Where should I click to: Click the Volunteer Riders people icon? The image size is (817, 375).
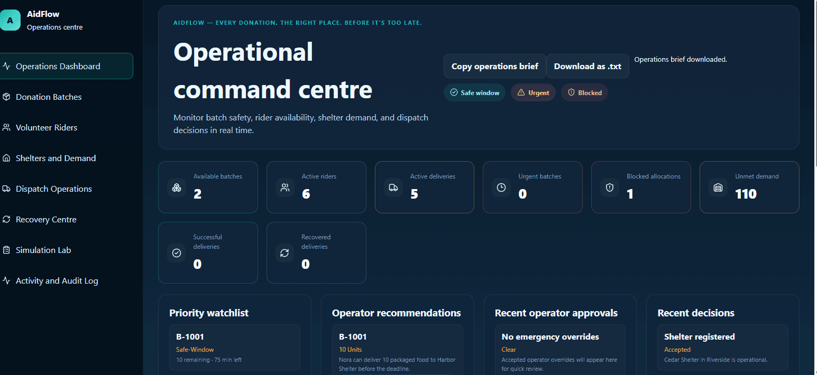point(6,128)
